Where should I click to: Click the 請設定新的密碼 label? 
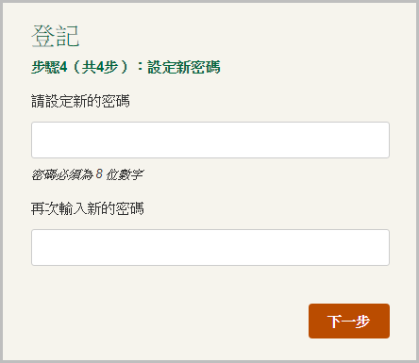click(x=80, y=101)
